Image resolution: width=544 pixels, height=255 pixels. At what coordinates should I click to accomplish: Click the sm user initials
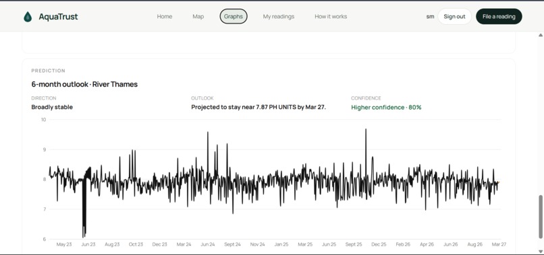[x=430, y=17]
